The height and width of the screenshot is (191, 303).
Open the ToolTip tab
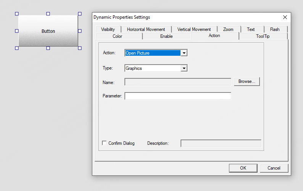pyautogui.click(x=263, y=36)
